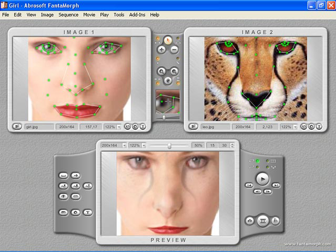Open the Image 1 zoom 122% dropdown
The height and width of the screenshot is (252, 336).
tap(119, 127)
